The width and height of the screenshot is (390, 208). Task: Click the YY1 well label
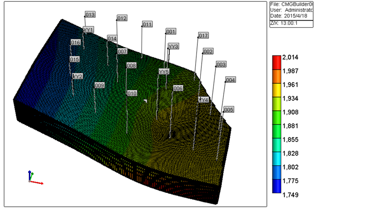[x=89, y=30]
